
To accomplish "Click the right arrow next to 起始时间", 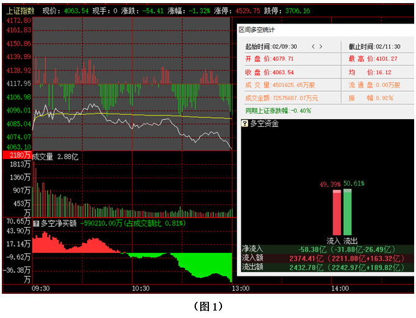I will pyautogui.click(x=321, y=47).
